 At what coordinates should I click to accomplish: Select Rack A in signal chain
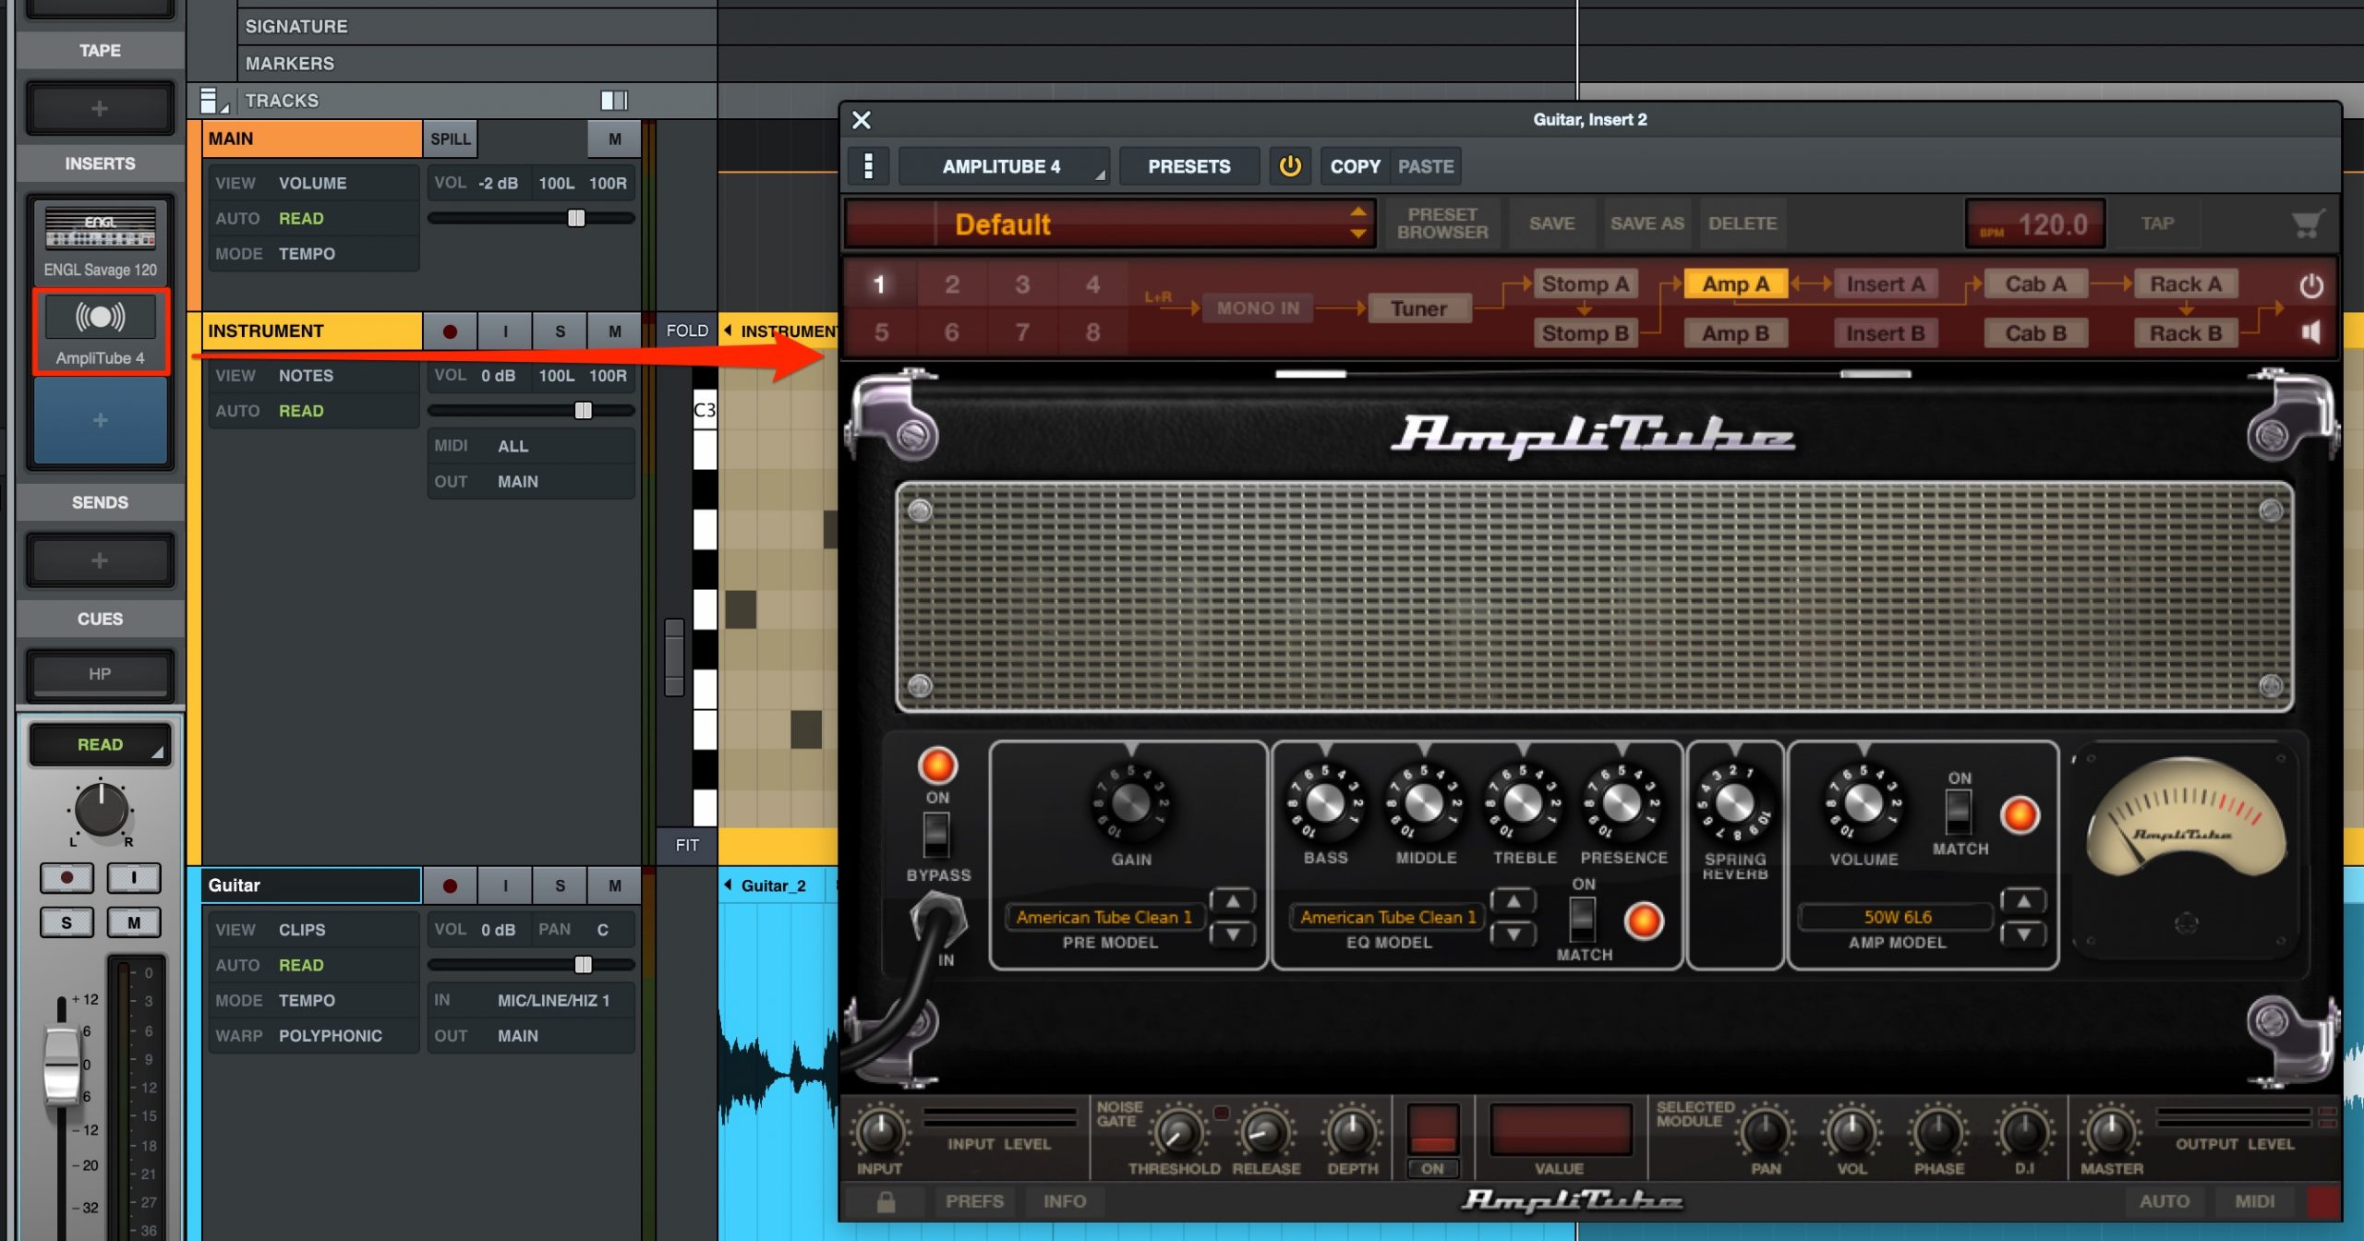[2186, 283]
